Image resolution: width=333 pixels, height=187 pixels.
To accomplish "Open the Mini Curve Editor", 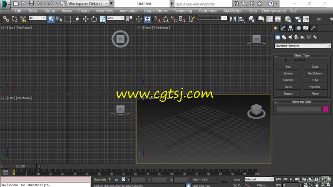I will click(5, 172).
